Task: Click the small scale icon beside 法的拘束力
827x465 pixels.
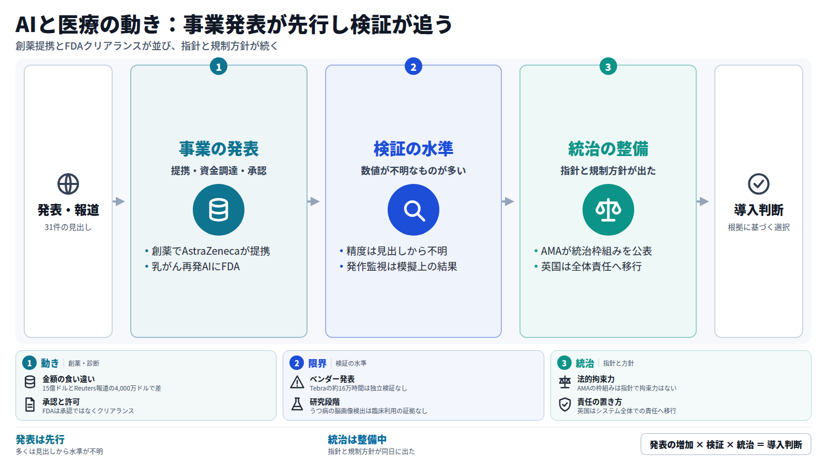Action: [x=565, y=382]
